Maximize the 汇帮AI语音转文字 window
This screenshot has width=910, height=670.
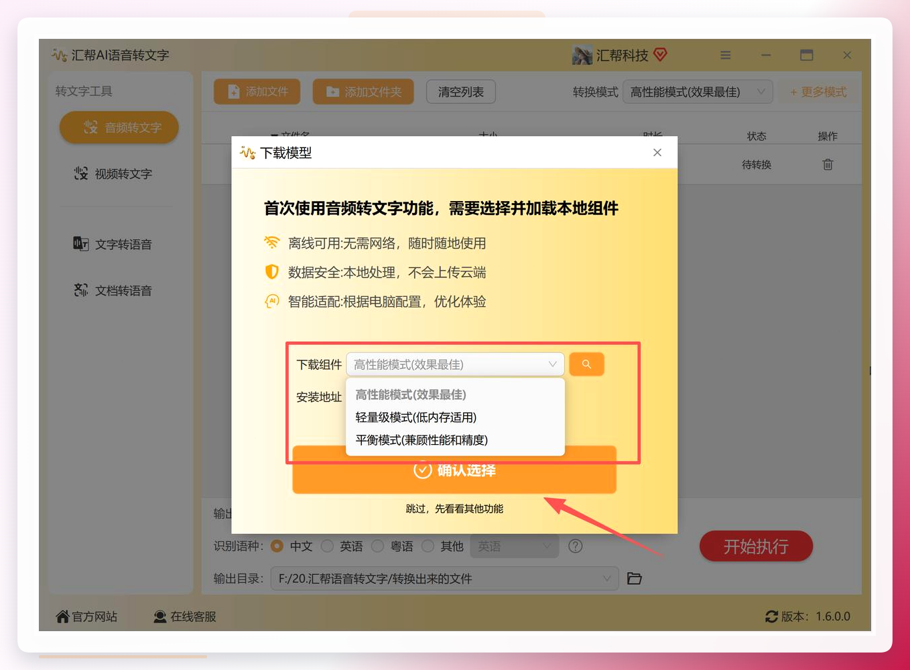(x=807, y=55)
